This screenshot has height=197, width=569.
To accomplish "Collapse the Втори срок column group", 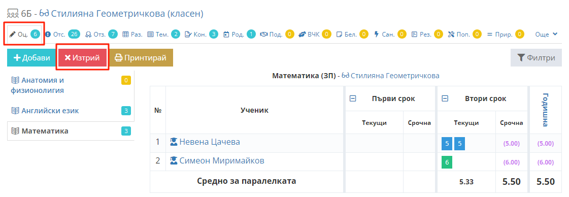I will point(445,98).
